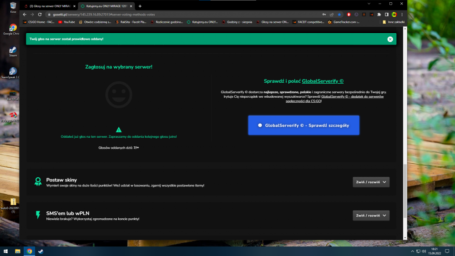Screen dimensions: 455x256
Task: Click the Głosów oddanych dziś counter text
Action: tap(119, 148)
